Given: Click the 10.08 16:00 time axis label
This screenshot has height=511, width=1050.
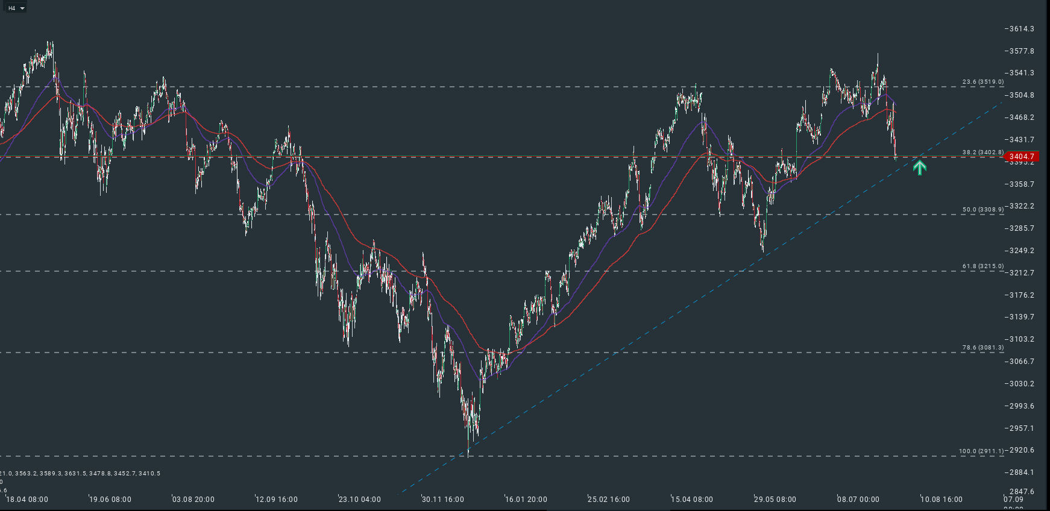Looking at the screenshot, I should pyautogui.click(x=942, y=500).
